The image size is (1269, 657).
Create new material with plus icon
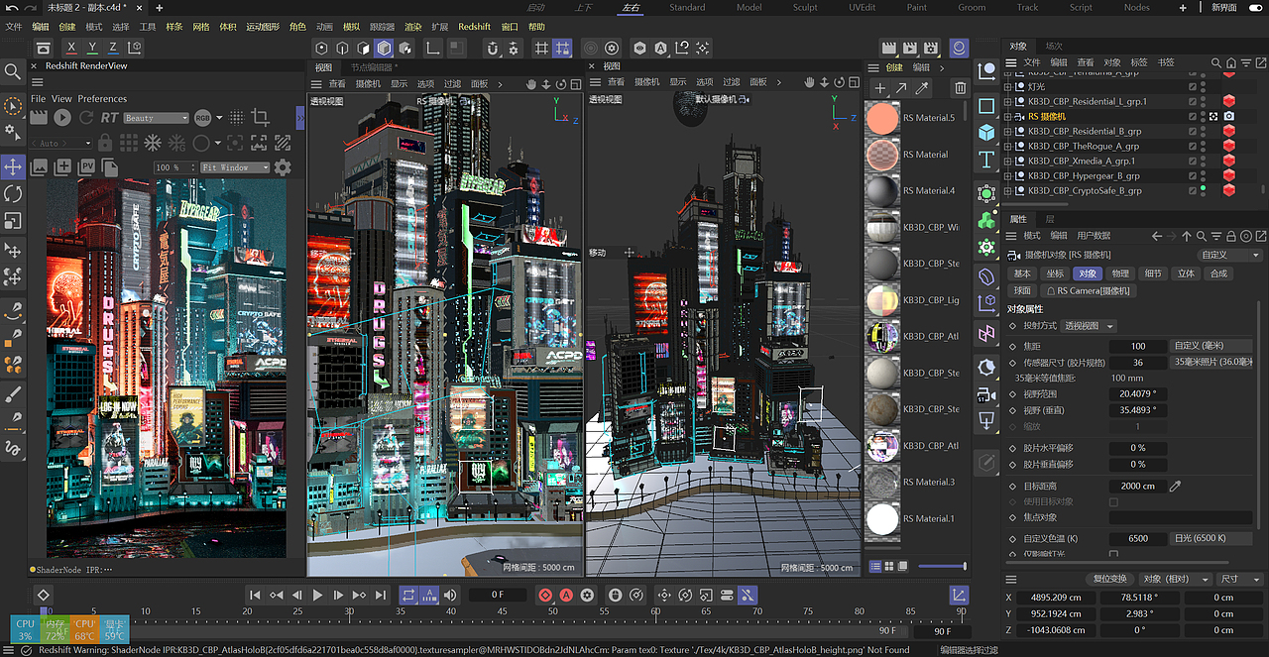[879, 88]
